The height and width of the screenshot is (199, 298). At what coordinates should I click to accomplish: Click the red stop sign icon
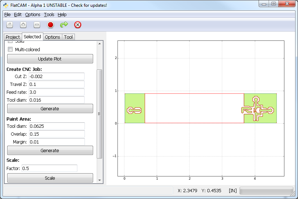click(51, 25)
